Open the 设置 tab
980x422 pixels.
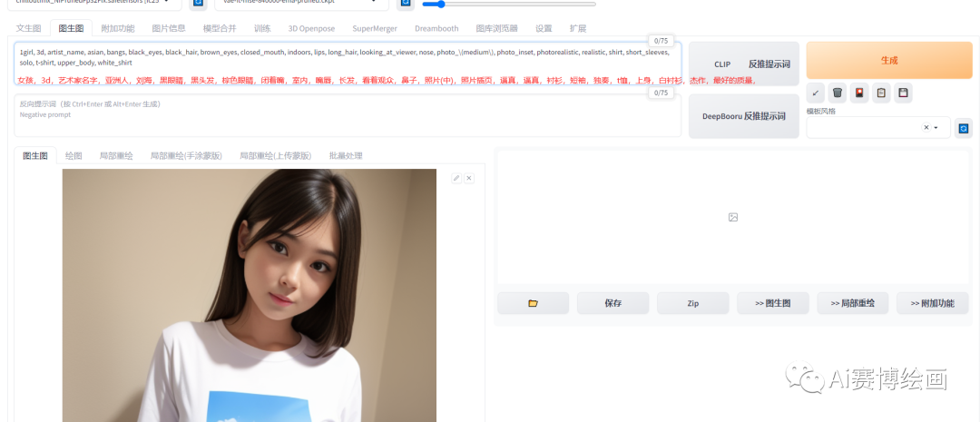tap(544, 28)
